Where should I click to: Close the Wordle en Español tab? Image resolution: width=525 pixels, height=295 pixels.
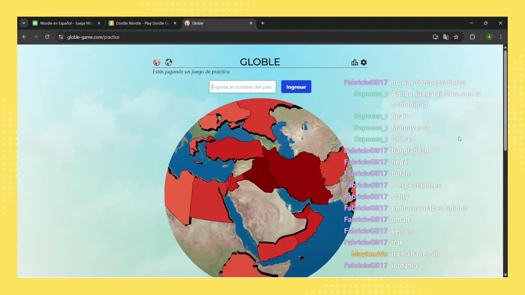click(x=99, y=23)
